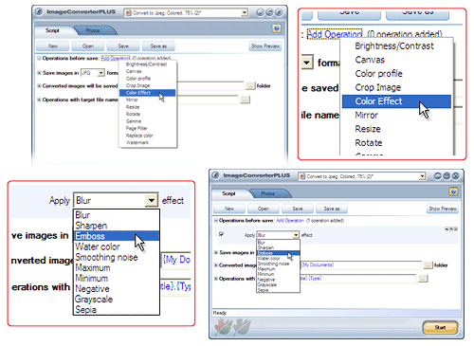Open the Blur effect dropdown arrow in the enlarged callout
Image resolution: width=474 pixels, height=346 pixels.
152,200
